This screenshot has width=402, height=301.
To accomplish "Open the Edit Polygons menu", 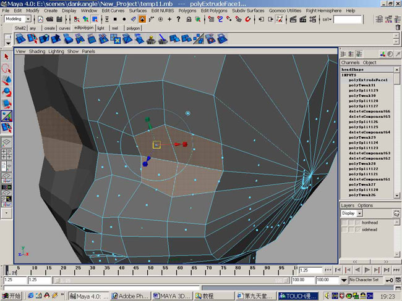I will [214, 10].
